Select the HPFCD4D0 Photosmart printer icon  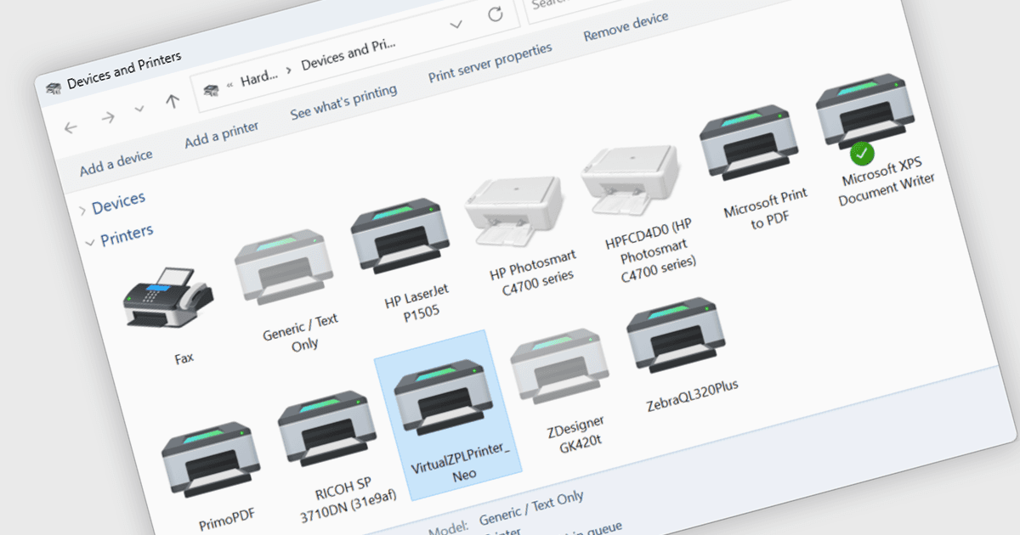point(632,180)
